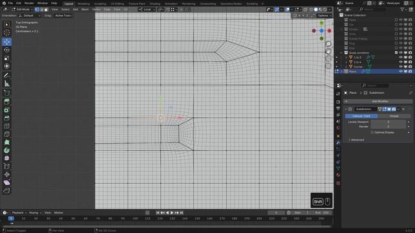The image size is (415, 233).
Task: Activate the Scale tool
Action: coord(6,58)
